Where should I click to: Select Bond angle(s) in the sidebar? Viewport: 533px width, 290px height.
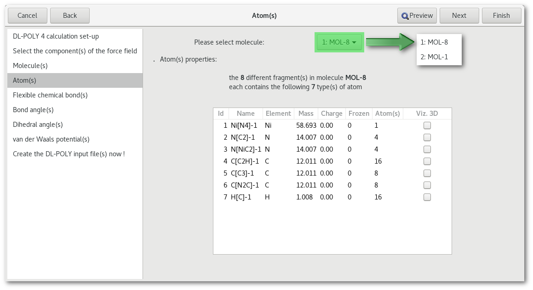click(x=33, y=110)
